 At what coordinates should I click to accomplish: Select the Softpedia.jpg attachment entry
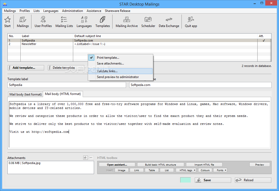[x=25, y=163]
